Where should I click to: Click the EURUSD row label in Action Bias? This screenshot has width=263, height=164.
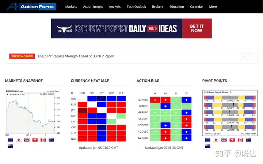143,100
